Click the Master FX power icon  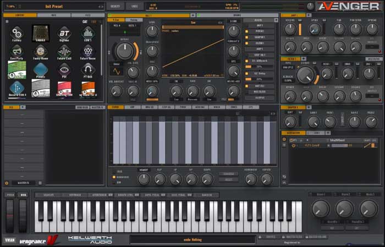point(7,183)
